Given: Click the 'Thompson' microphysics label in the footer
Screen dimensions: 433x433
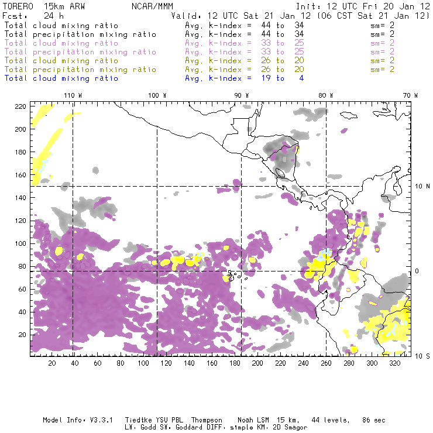Looking at the screenshot, I should (x=207, y=420).
